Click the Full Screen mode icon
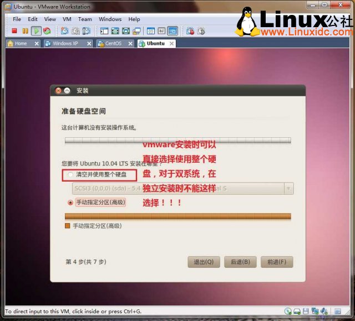355x321 pixels. 126,31
